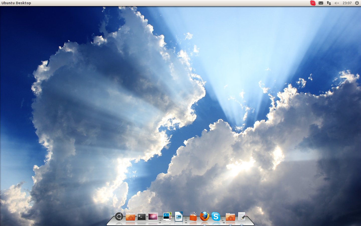
Task: Launch the Terminal from the dock
Action: 142,217
